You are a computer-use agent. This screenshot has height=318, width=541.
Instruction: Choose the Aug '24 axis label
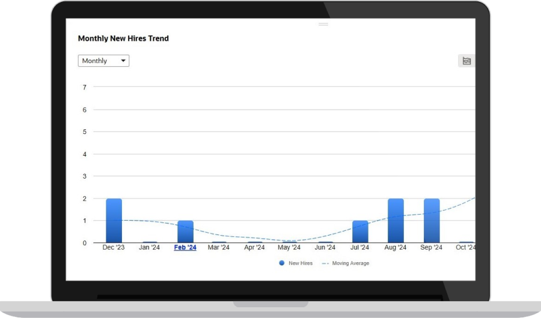(x=396, y=248)
